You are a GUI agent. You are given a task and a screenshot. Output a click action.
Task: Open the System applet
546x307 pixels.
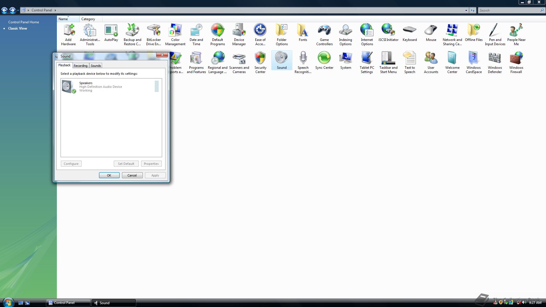(346, 61)
